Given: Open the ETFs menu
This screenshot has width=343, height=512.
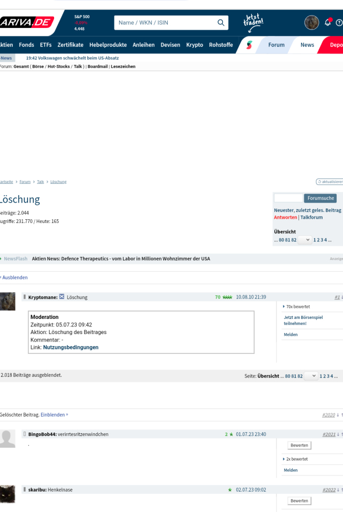Looking at the screenshot, I should [46, 44].
